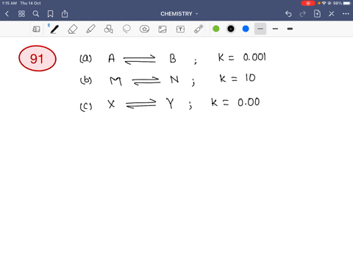Add a new page
Image resolution: width=353 pixels, height=265 pixels.
(x=317, y=14)
